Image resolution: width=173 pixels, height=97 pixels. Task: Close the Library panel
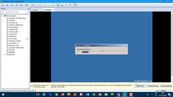pos(28,9)
